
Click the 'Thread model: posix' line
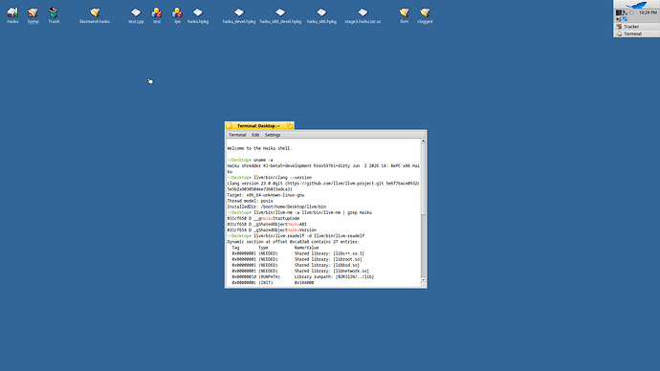tap(250, 201)
